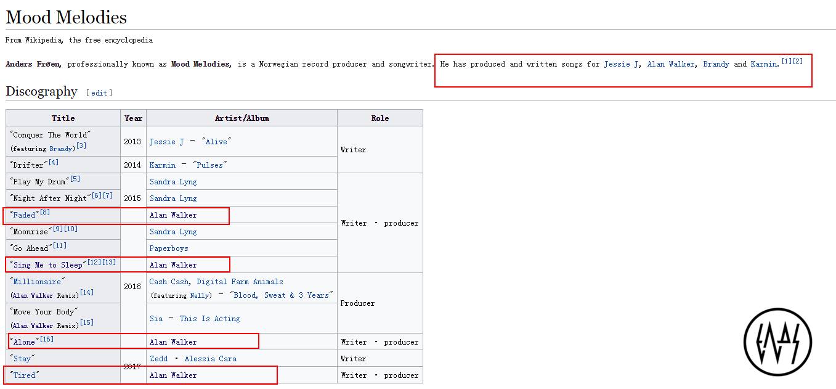836x389 pixels.
Task: Open the "Faded" song link
Action: 25,215
